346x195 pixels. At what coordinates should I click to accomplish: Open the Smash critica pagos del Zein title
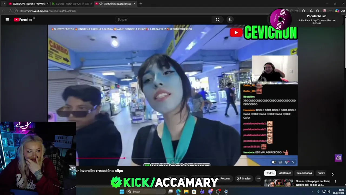click(x=313, y=183)
